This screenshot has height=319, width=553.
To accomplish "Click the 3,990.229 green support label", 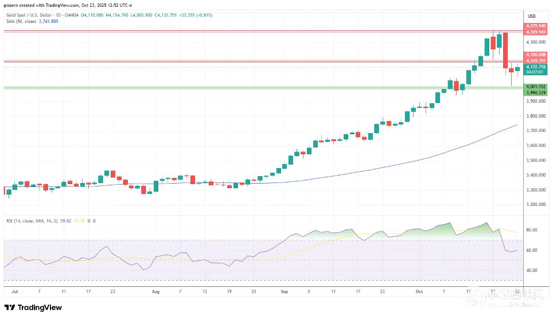I will [x=535, y=92].
